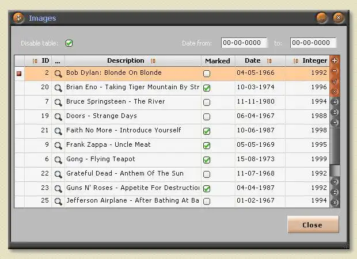Click the single scroll down arrow button

(335, 182)
